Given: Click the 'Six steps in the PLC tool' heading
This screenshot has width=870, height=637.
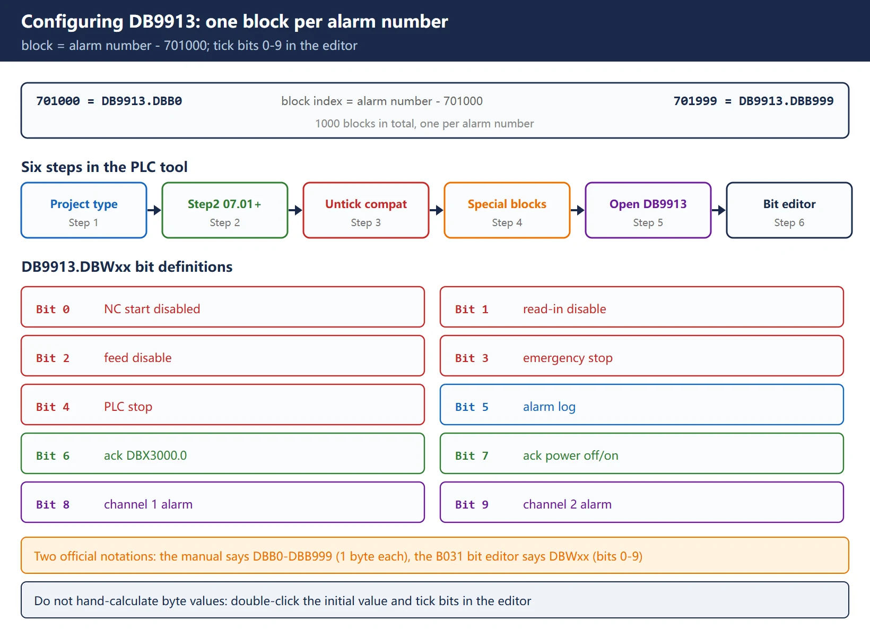Looking at the screenshot, I should [105, 167].
